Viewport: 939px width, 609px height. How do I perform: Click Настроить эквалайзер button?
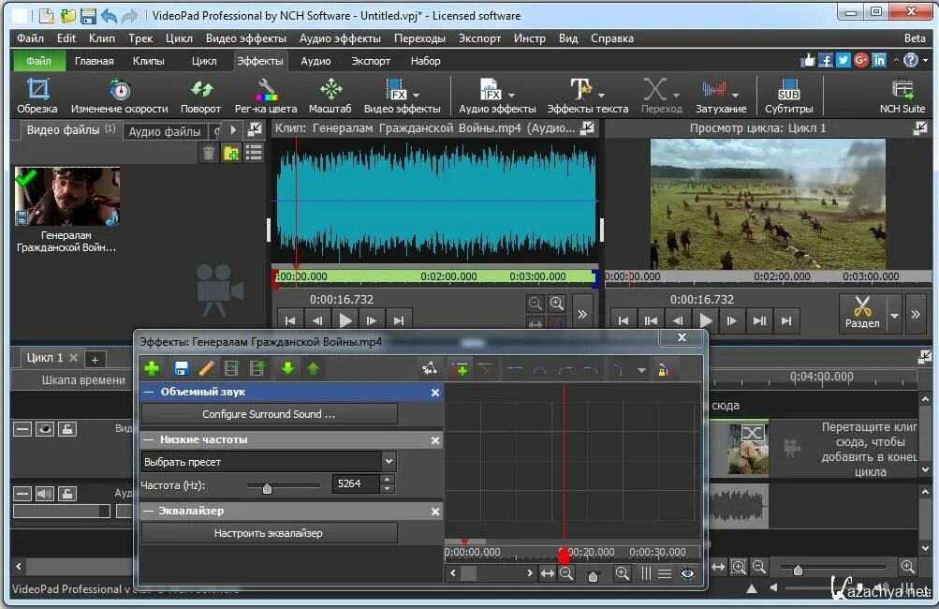269,533
